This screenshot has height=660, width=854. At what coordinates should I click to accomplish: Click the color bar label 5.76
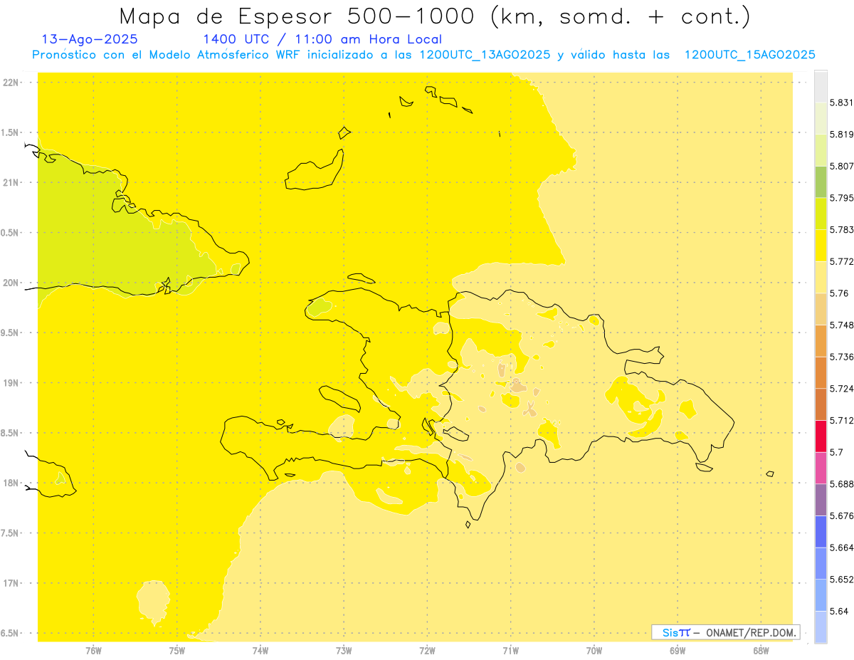tap(839, 293)
